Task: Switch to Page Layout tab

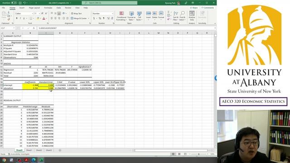Action: coord(34,8)
